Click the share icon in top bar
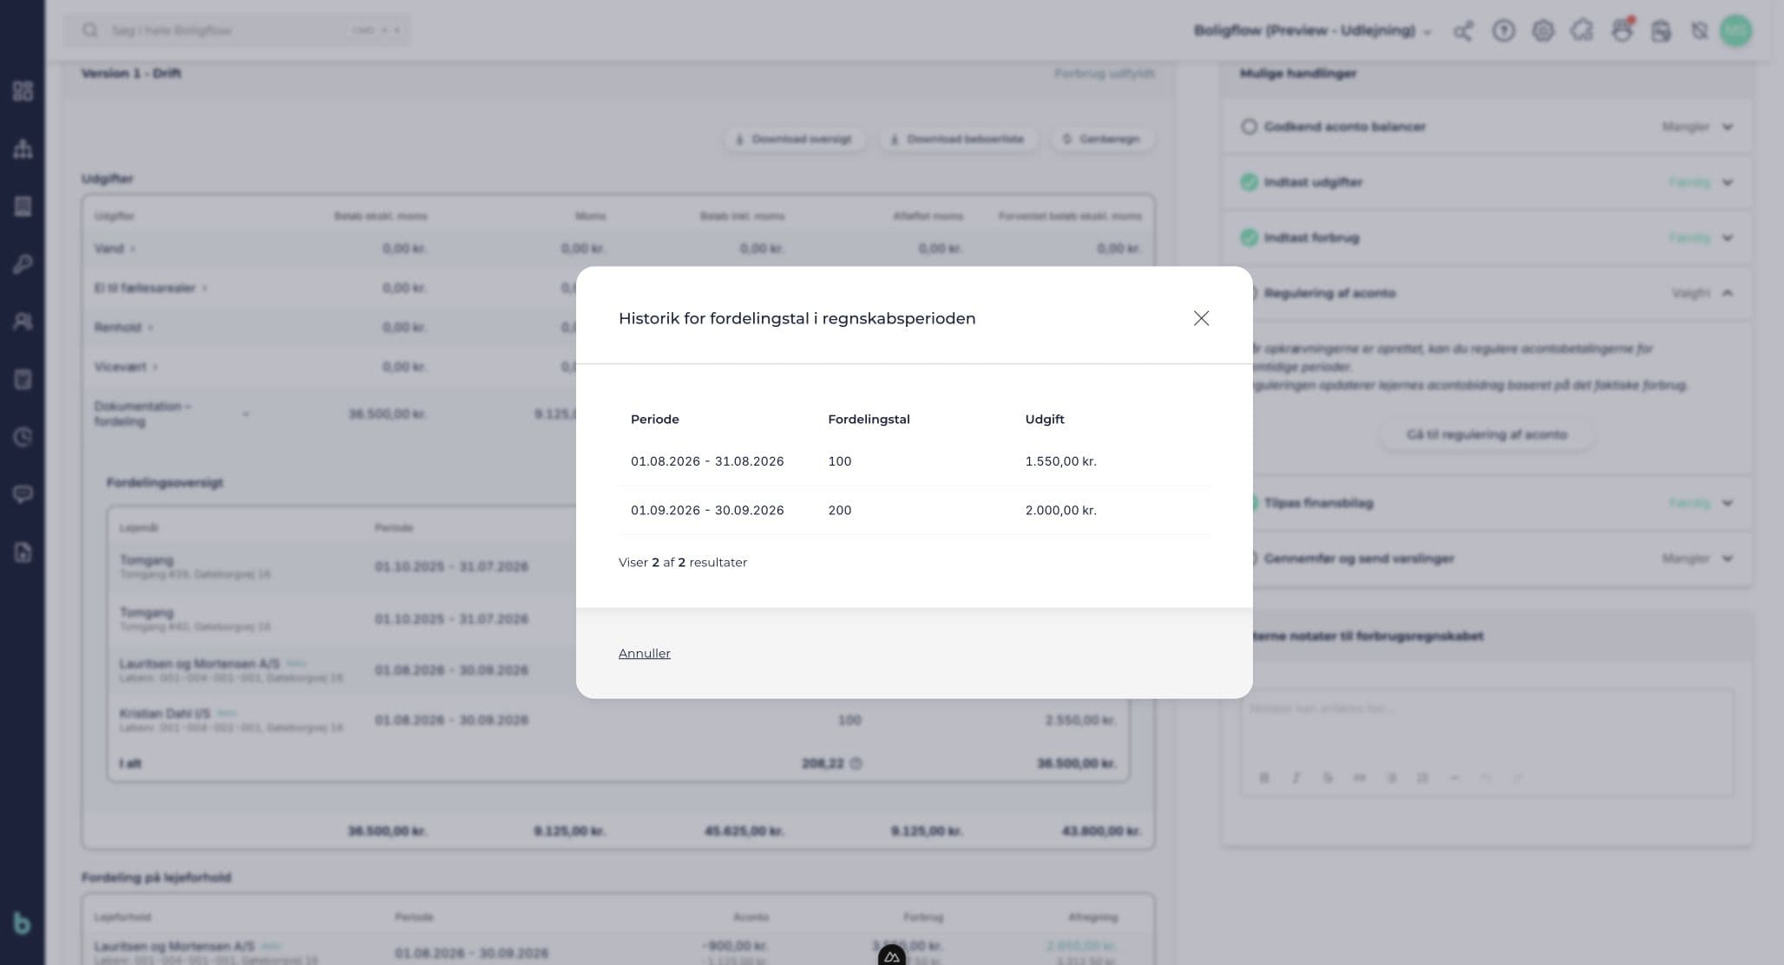Screen dimensions: 1784x965 pos(1463,31)
